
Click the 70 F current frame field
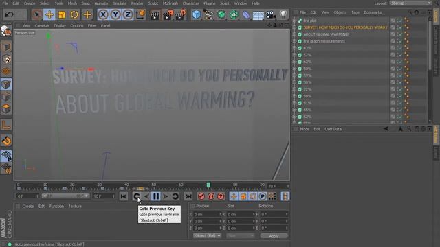[x=278, y=186]
